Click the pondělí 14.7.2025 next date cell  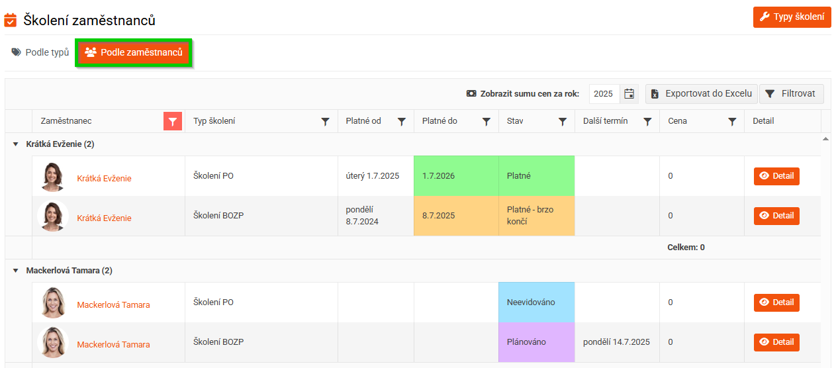click(616, 342)
